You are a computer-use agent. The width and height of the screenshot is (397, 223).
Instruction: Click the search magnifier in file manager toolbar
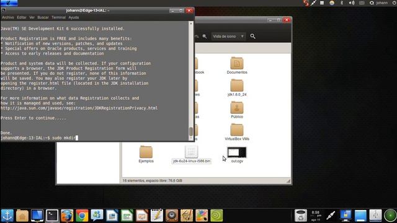tap(252, 37)
